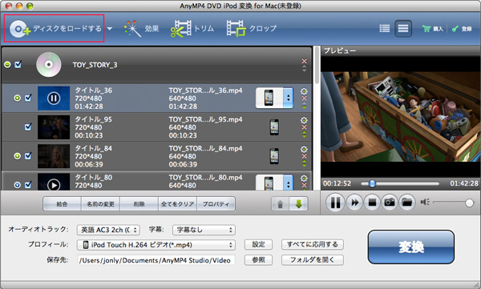Image resolution: width=481 pixels, height=289 pixels.
Task: Open settings gear for タイトル_95
Action: click(304, 120)
